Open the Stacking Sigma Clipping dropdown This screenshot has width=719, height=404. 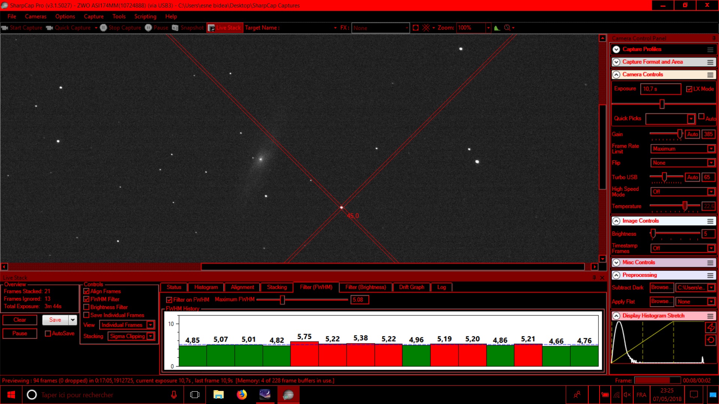pyautogui.click(x=151, y=336)
